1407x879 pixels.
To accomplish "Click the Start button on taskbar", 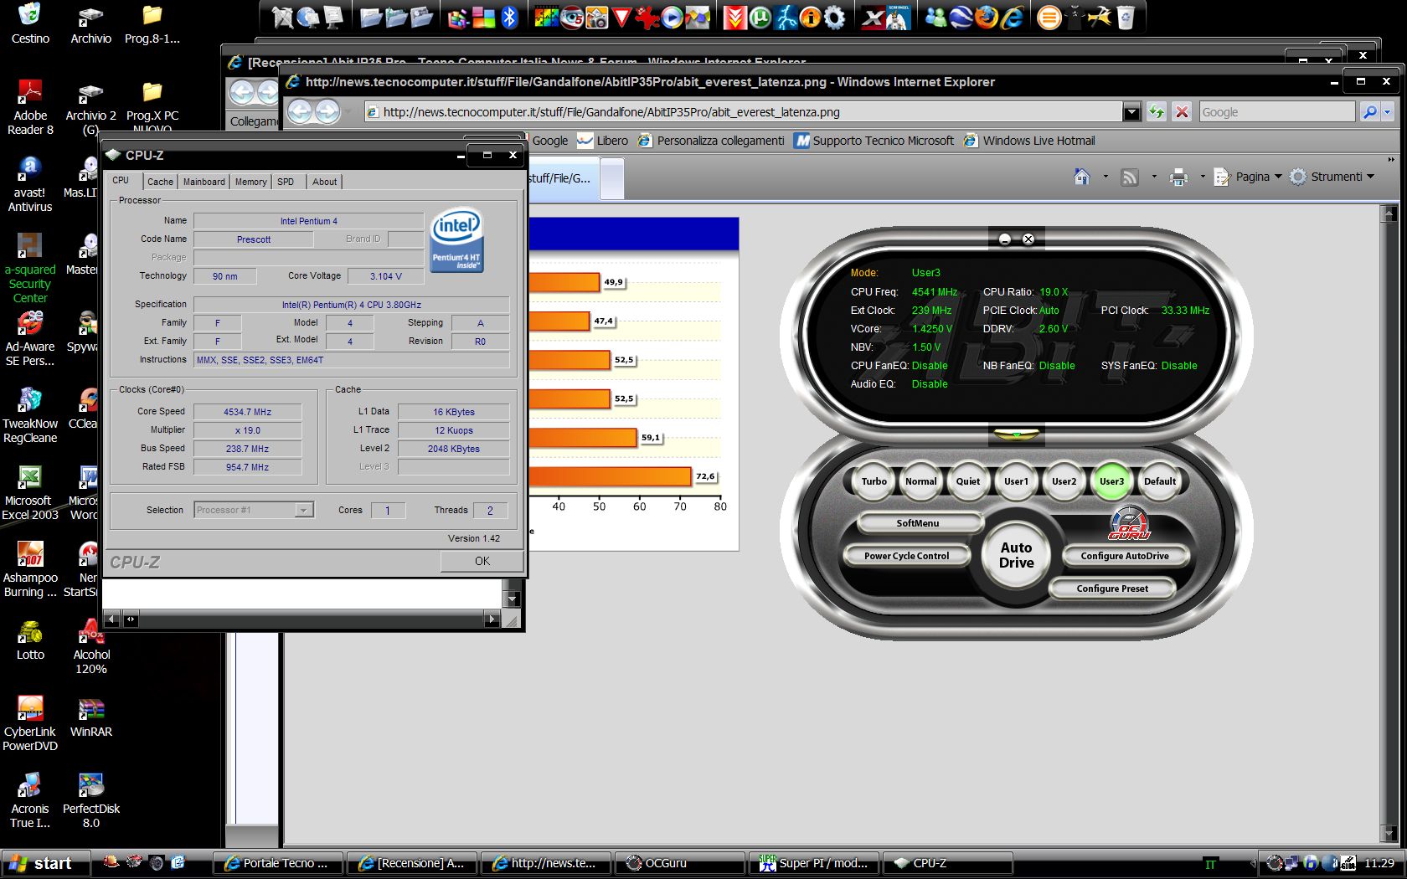I will [45, 863].
